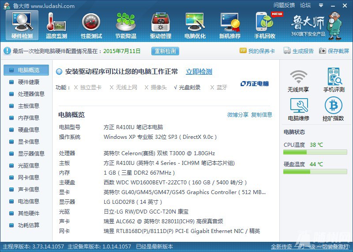The height and width of the screenshot is (252, 353).
Task: Open the 手机回收 phone recycling tool
Action: (265, 25)
